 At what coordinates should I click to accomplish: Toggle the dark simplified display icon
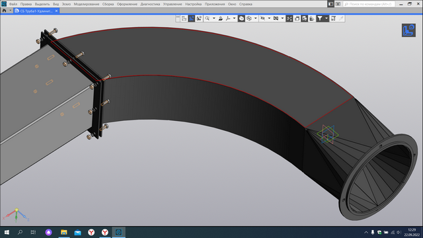point(305,19)
